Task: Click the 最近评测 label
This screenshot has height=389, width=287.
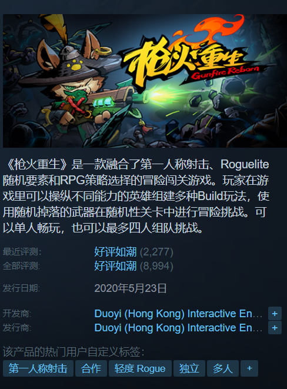Action: (x=22, y=252)
